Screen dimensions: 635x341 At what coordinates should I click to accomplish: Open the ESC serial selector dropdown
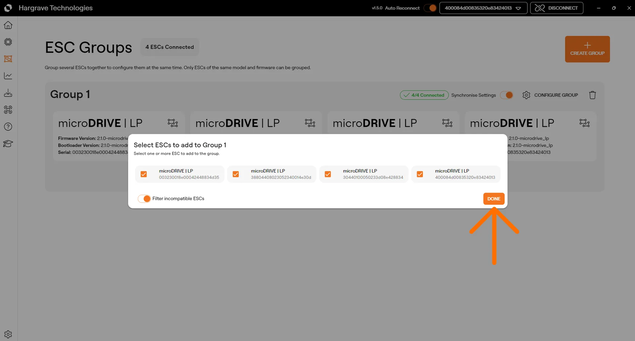click(483, 8)
